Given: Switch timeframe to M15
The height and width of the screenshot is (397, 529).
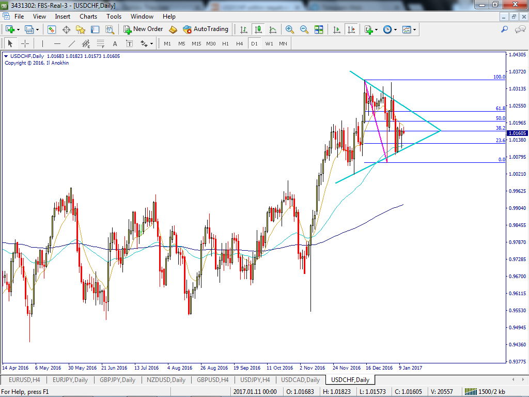Looking at the screenshot, I should tap(196, 43).
